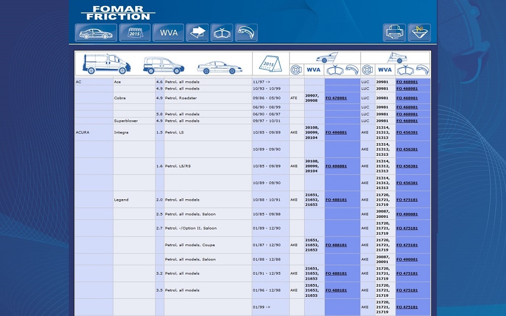Open FO 496881 link in Petrol, LS/RS row

tap(336, 166)
